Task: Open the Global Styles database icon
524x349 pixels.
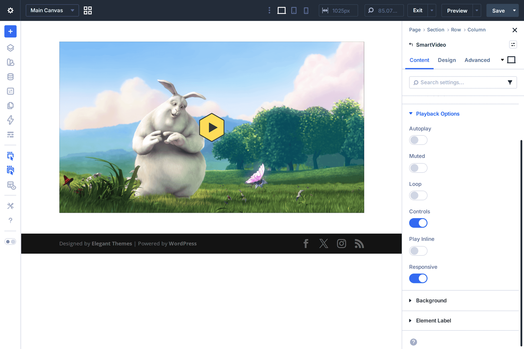Action: 10,77
